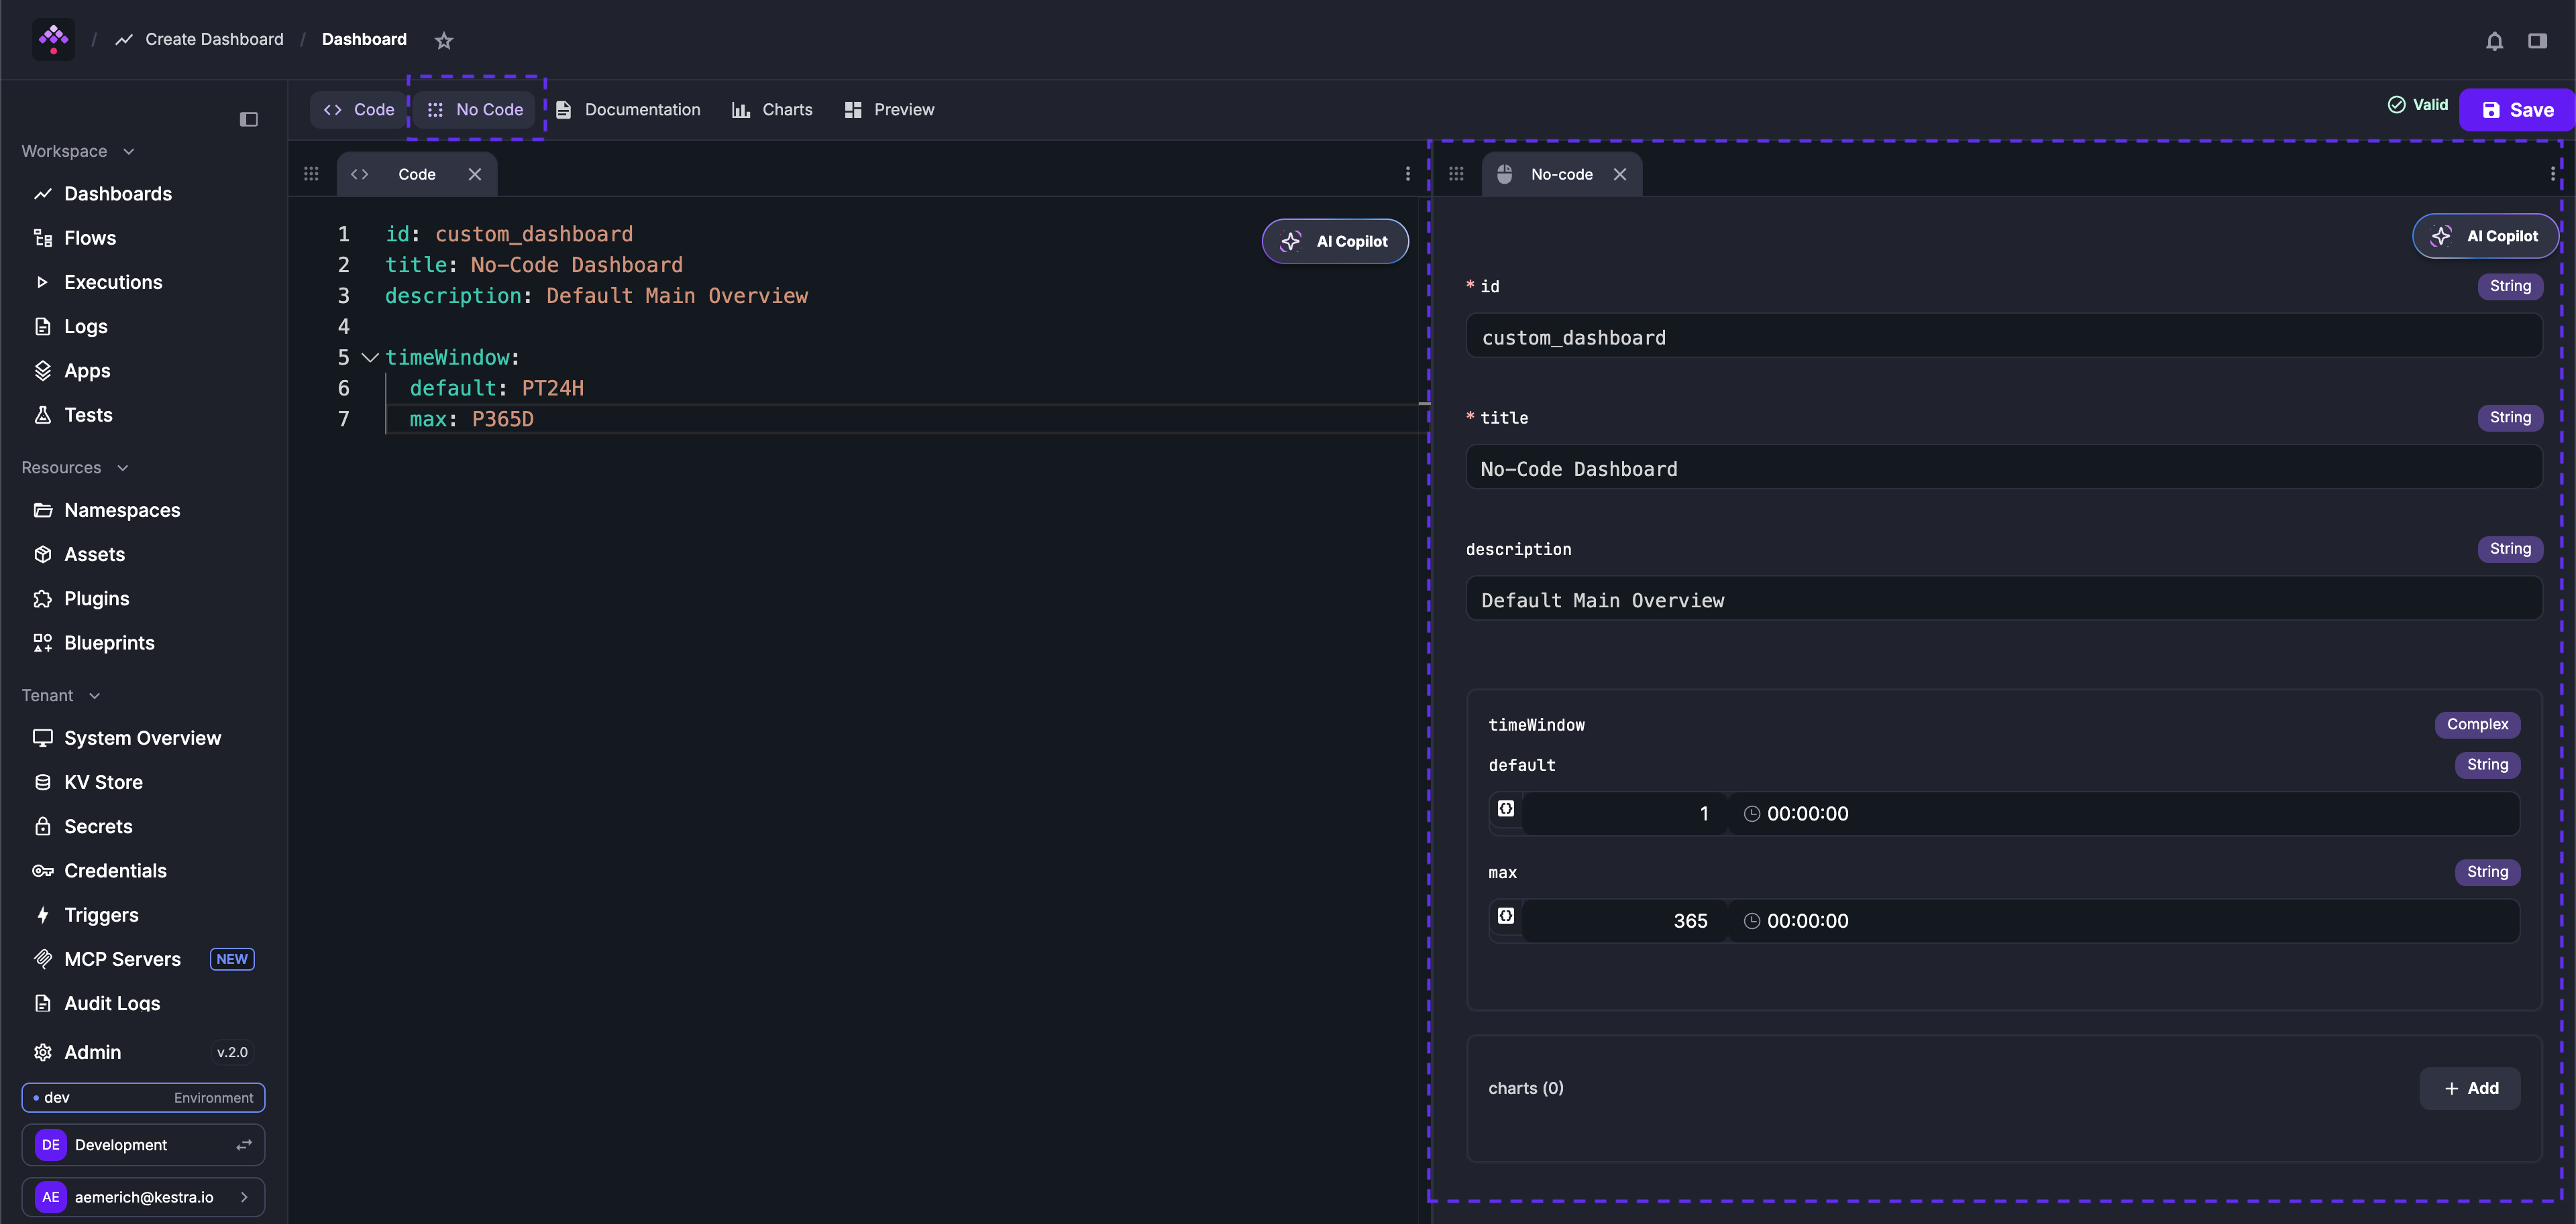Switch the Development tenant
Image resolution: width=2576 pixels, height=1224 pixels.
(x=144, y=1145)
